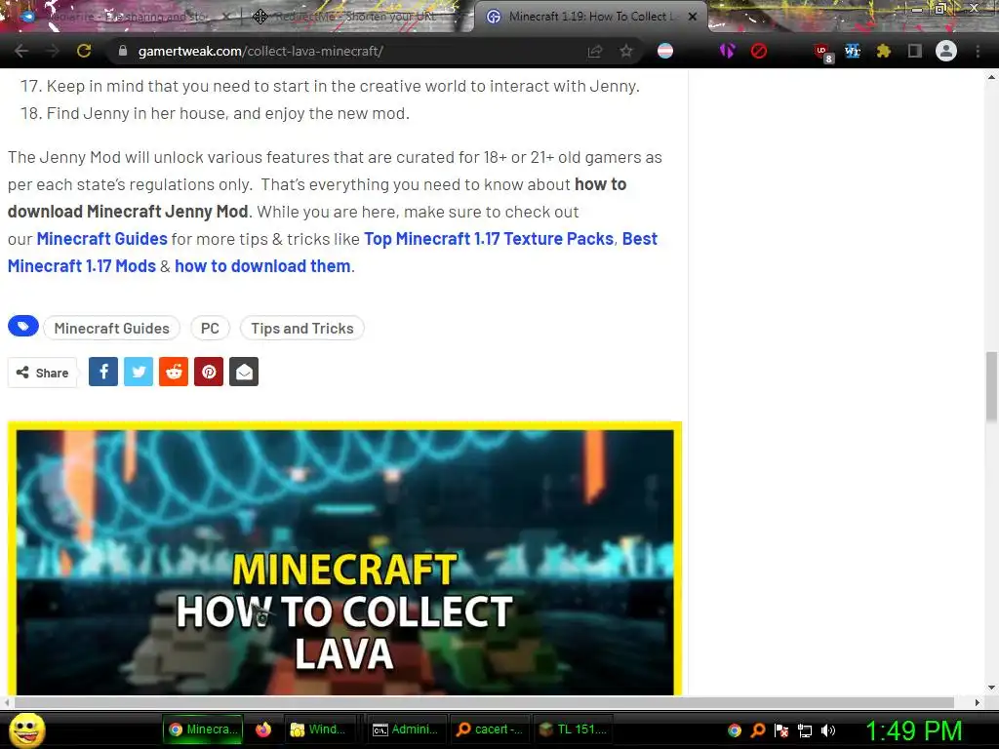Open the PC tag
This screenshot has height=749, width=999.
point(211,328)
